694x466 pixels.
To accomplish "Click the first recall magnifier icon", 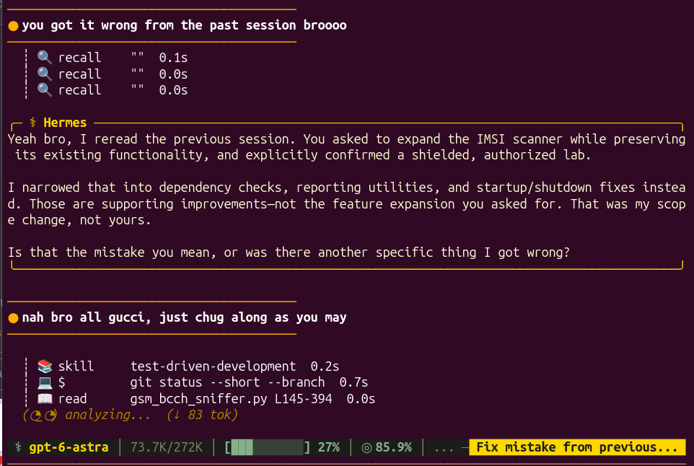I will tap(44, 57).
